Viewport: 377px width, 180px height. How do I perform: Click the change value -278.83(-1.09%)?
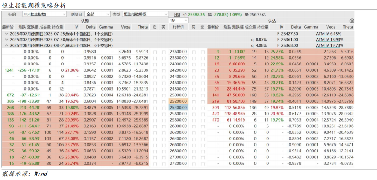pyautogui.click(x=227, y=14)
